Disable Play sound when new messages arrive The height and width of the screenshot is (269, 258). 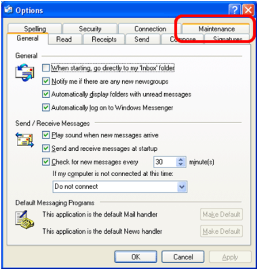point(46,135)
